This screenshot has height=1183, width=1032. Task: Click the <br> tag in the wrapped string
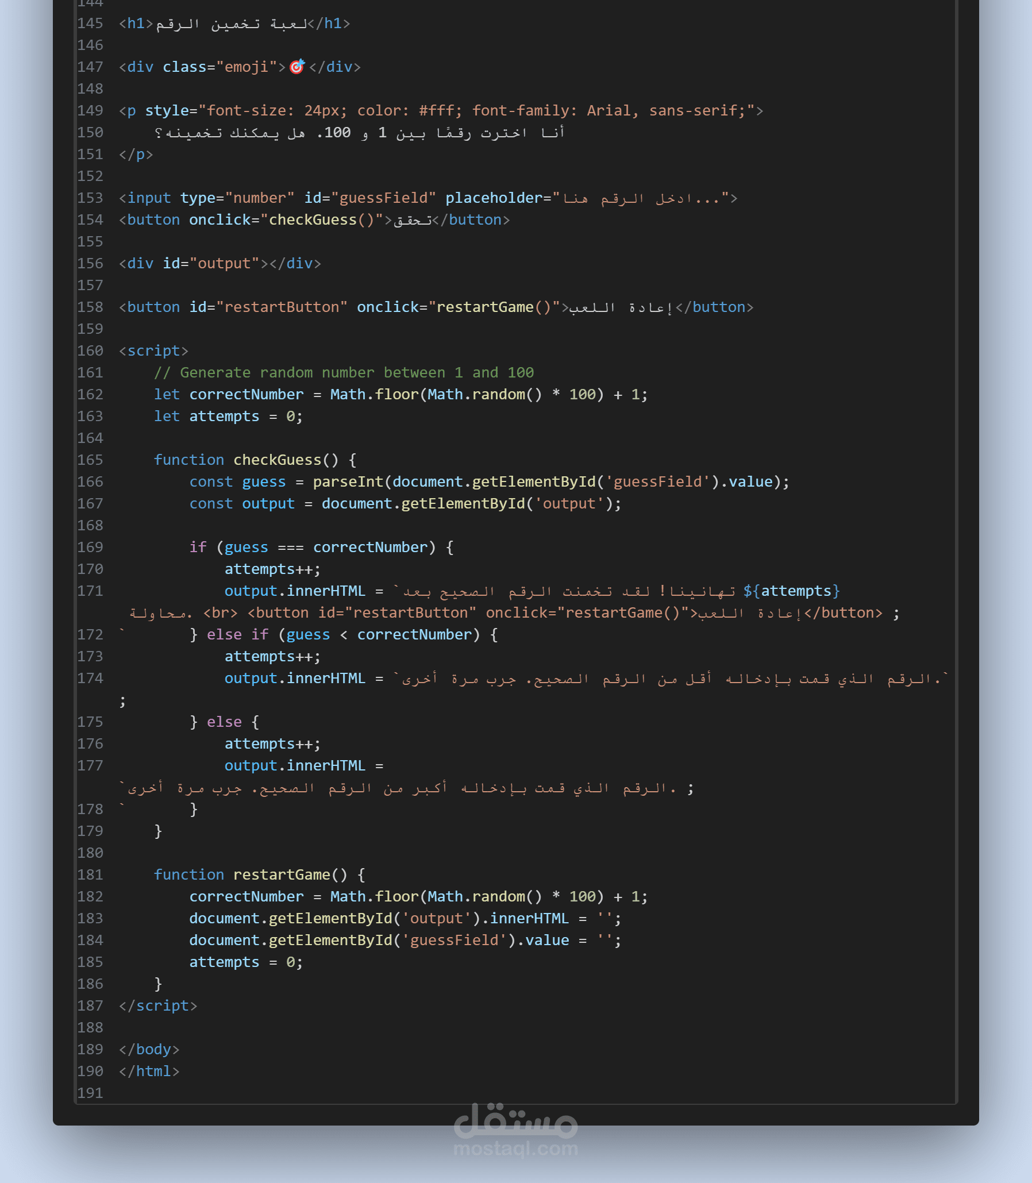click(221, 613)
